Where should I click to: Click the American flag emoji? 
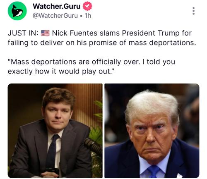45,33
